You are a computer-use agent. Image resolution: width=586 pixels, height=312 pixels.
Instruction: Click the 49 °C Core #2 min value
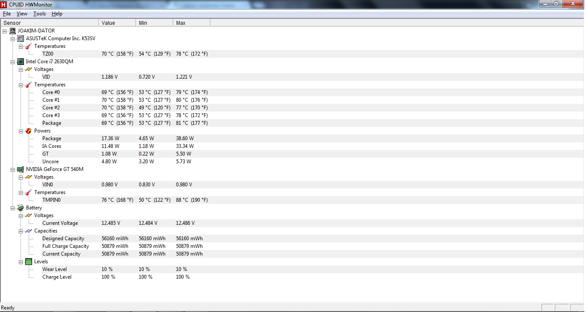[x=154, y=108]
